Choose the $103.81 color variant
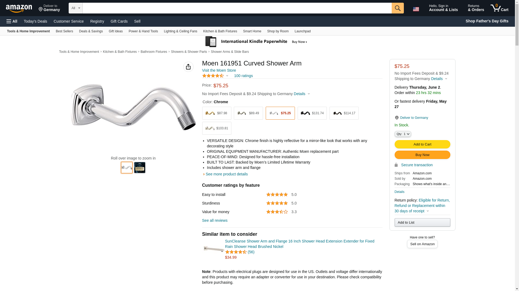519x291 pixels. click(217, 128)
